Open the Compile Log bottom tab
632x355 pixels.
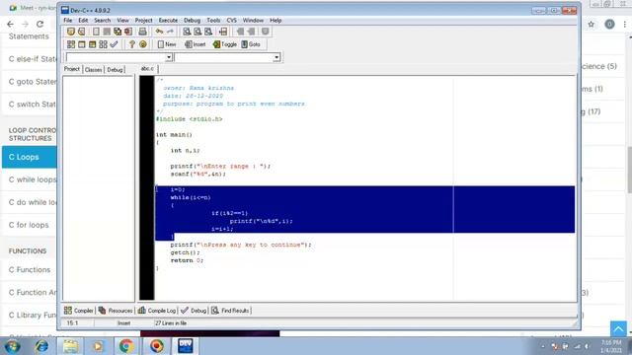[x=157, y=311]
